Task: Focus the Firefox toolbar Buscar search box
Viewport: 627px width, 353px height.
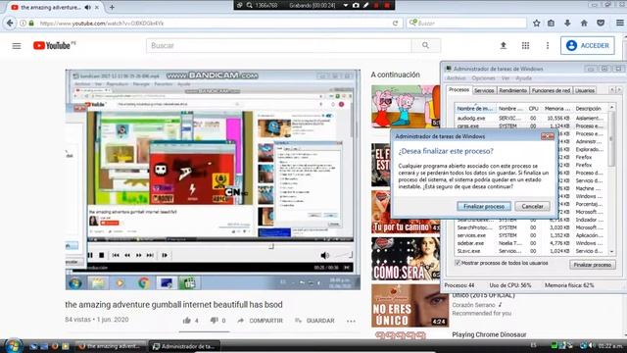Action: (x=466, y=24)
